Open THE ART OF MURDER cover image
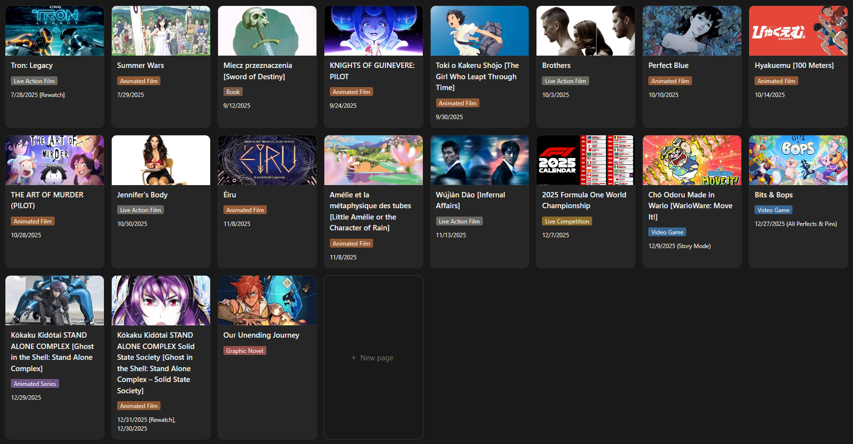 (x=55, y=160)
